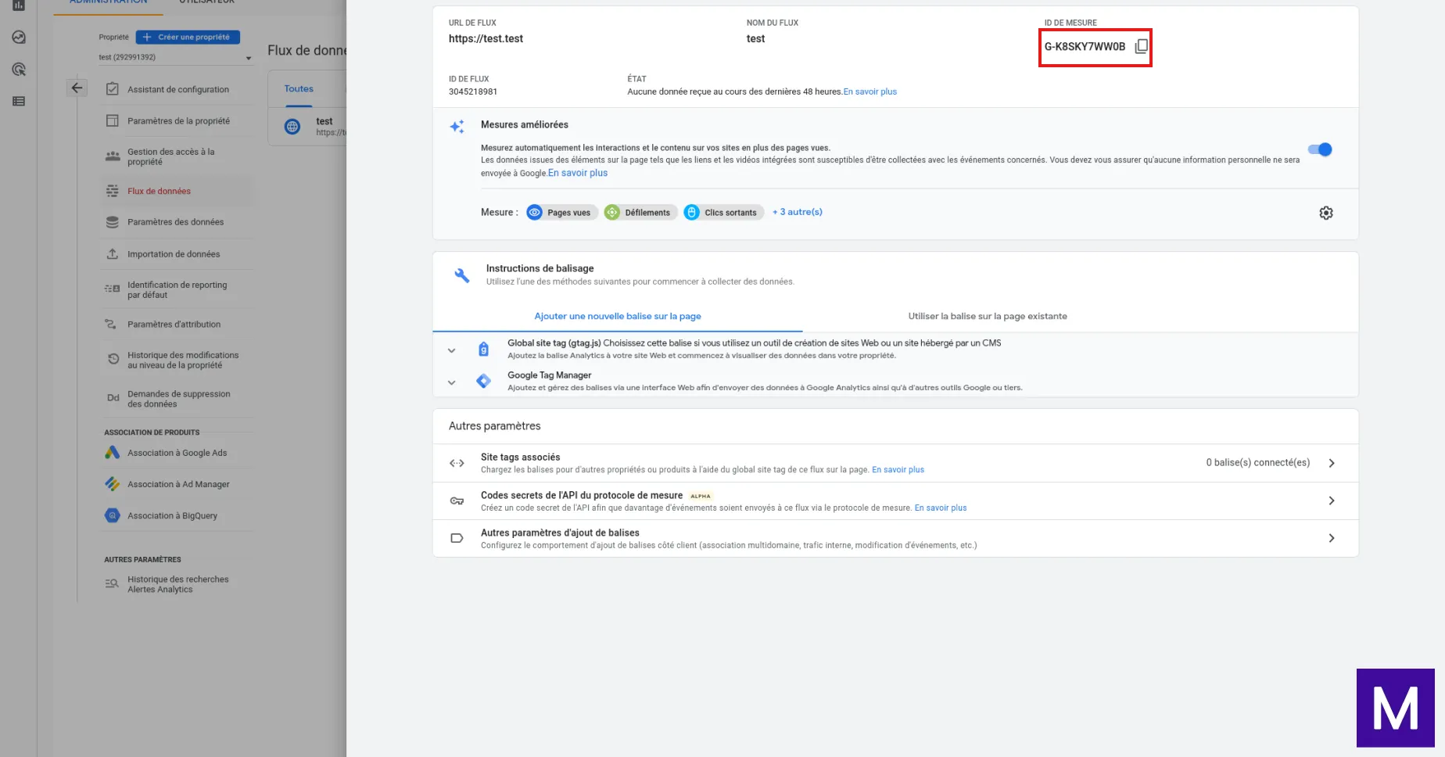1445x757 pixels.
Task: Switch to Utiliser la balise existante tab
Action: point(987,317)
